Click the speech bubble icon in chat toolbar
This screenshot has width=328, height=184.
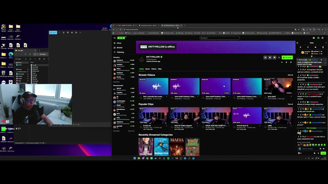pos(315,47)
